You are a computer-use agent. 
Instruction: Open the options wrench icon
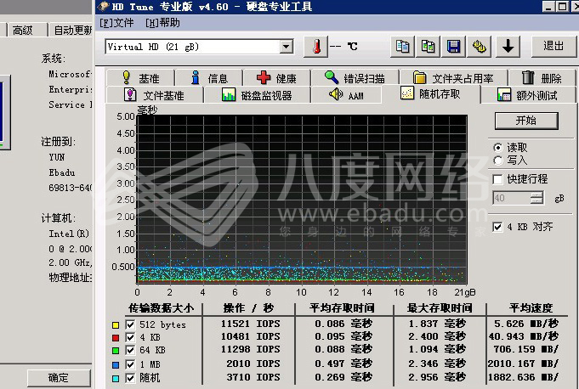(479, 47)
